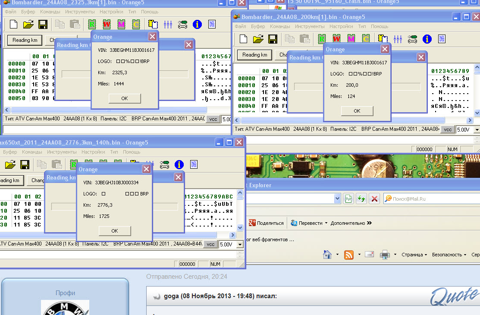The width and height of the screenshot is (480, 315).
Task: Click horizontal scrollbar in 2325,3km hex view
Action: [108, 110]
